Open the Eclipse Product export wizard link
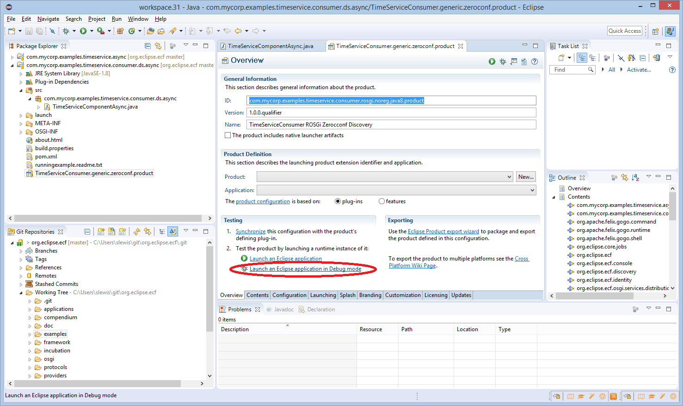 click(443, 231)
